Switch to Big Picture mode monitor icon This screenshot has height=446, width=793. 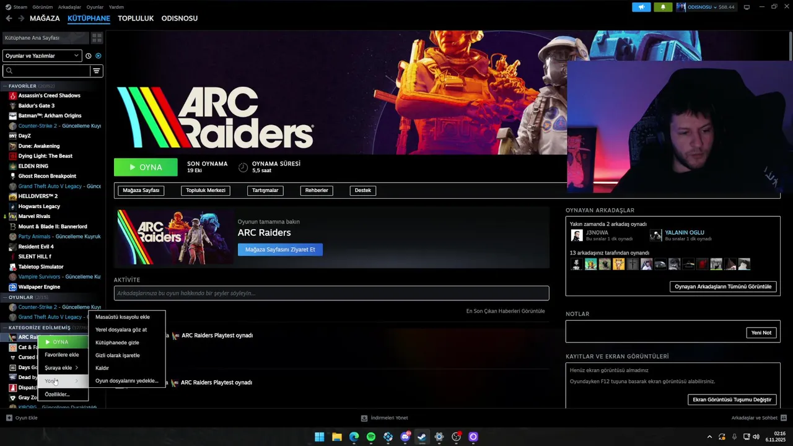(747, 7)
